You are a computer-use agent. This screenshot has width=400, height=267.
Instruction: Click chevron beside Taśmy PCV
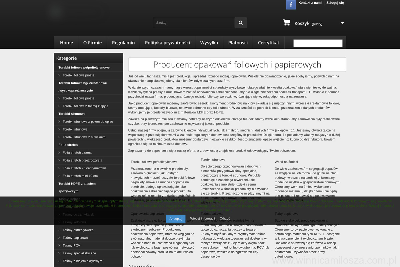point(59,245)
